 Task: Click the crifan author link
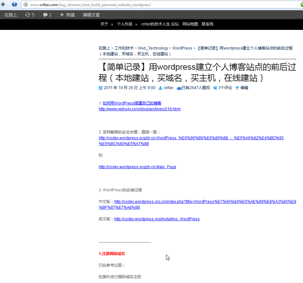pyautogui.click(x=169, y=88)
